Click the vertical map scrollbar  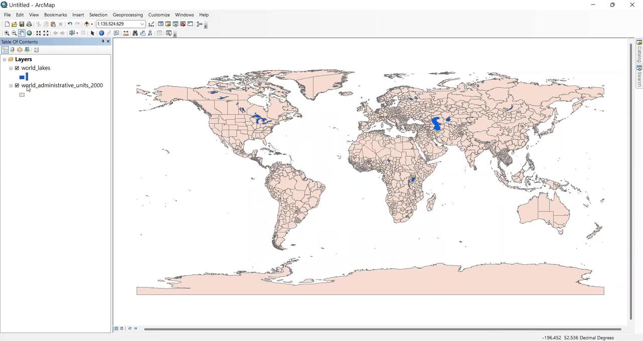tap(631, 181)
